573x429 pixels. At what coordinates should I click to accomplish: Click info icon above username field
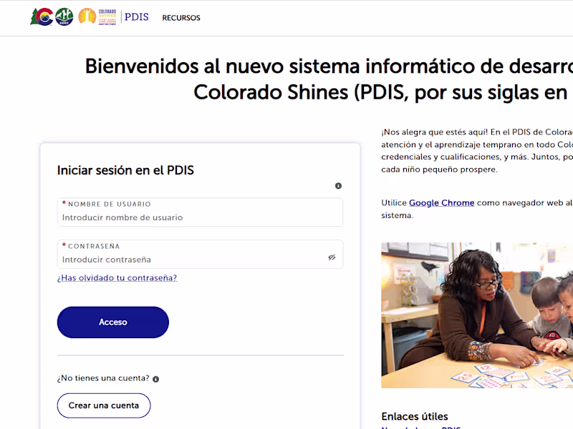(338, 186)
